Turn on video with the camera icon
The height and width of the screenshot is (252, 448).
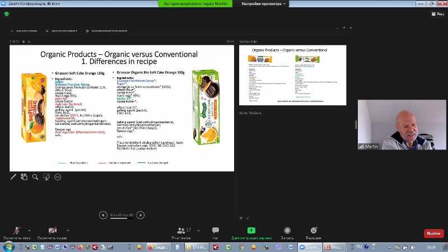click(52, 230)
